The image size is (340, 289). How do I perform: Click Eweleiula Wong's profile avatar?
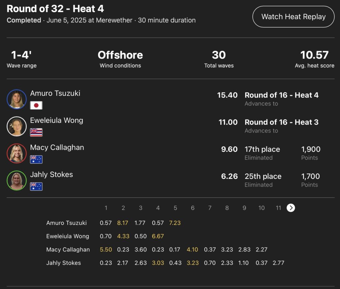pos(17,126)
